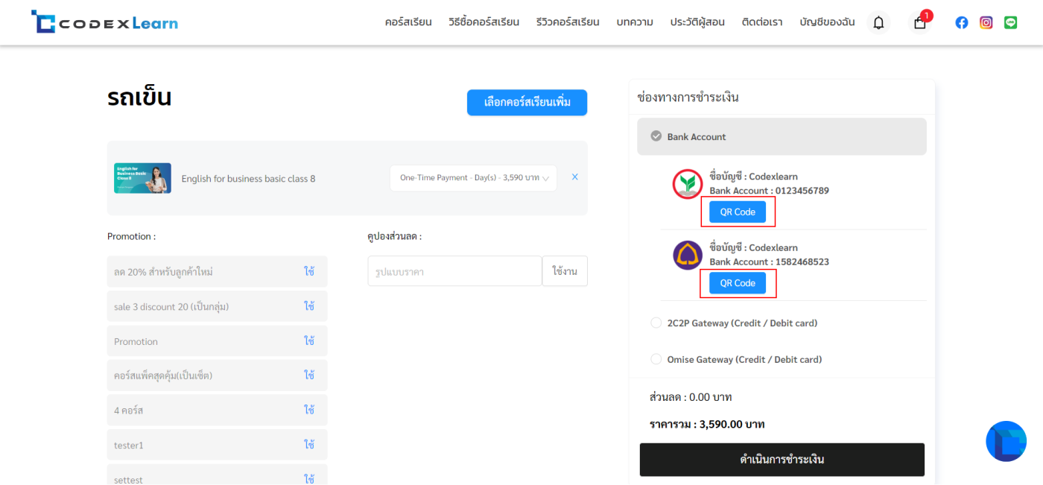1043x485 pixels.
Task: Open the บทความ menu item
Action: coord(635,22)
